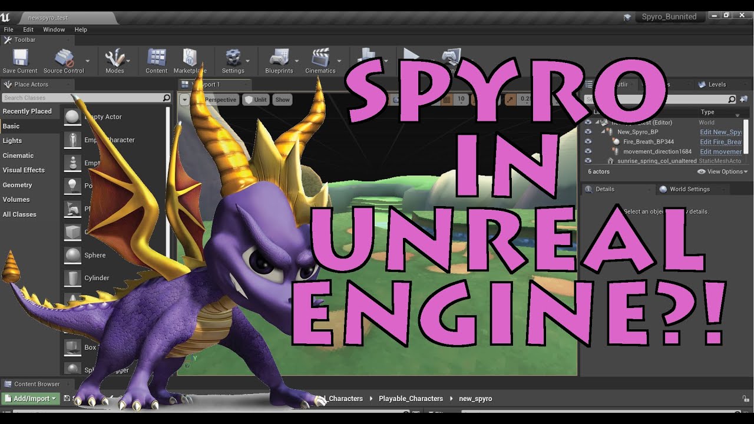Click the Edit New_Spyro link

tap(721, 132)
